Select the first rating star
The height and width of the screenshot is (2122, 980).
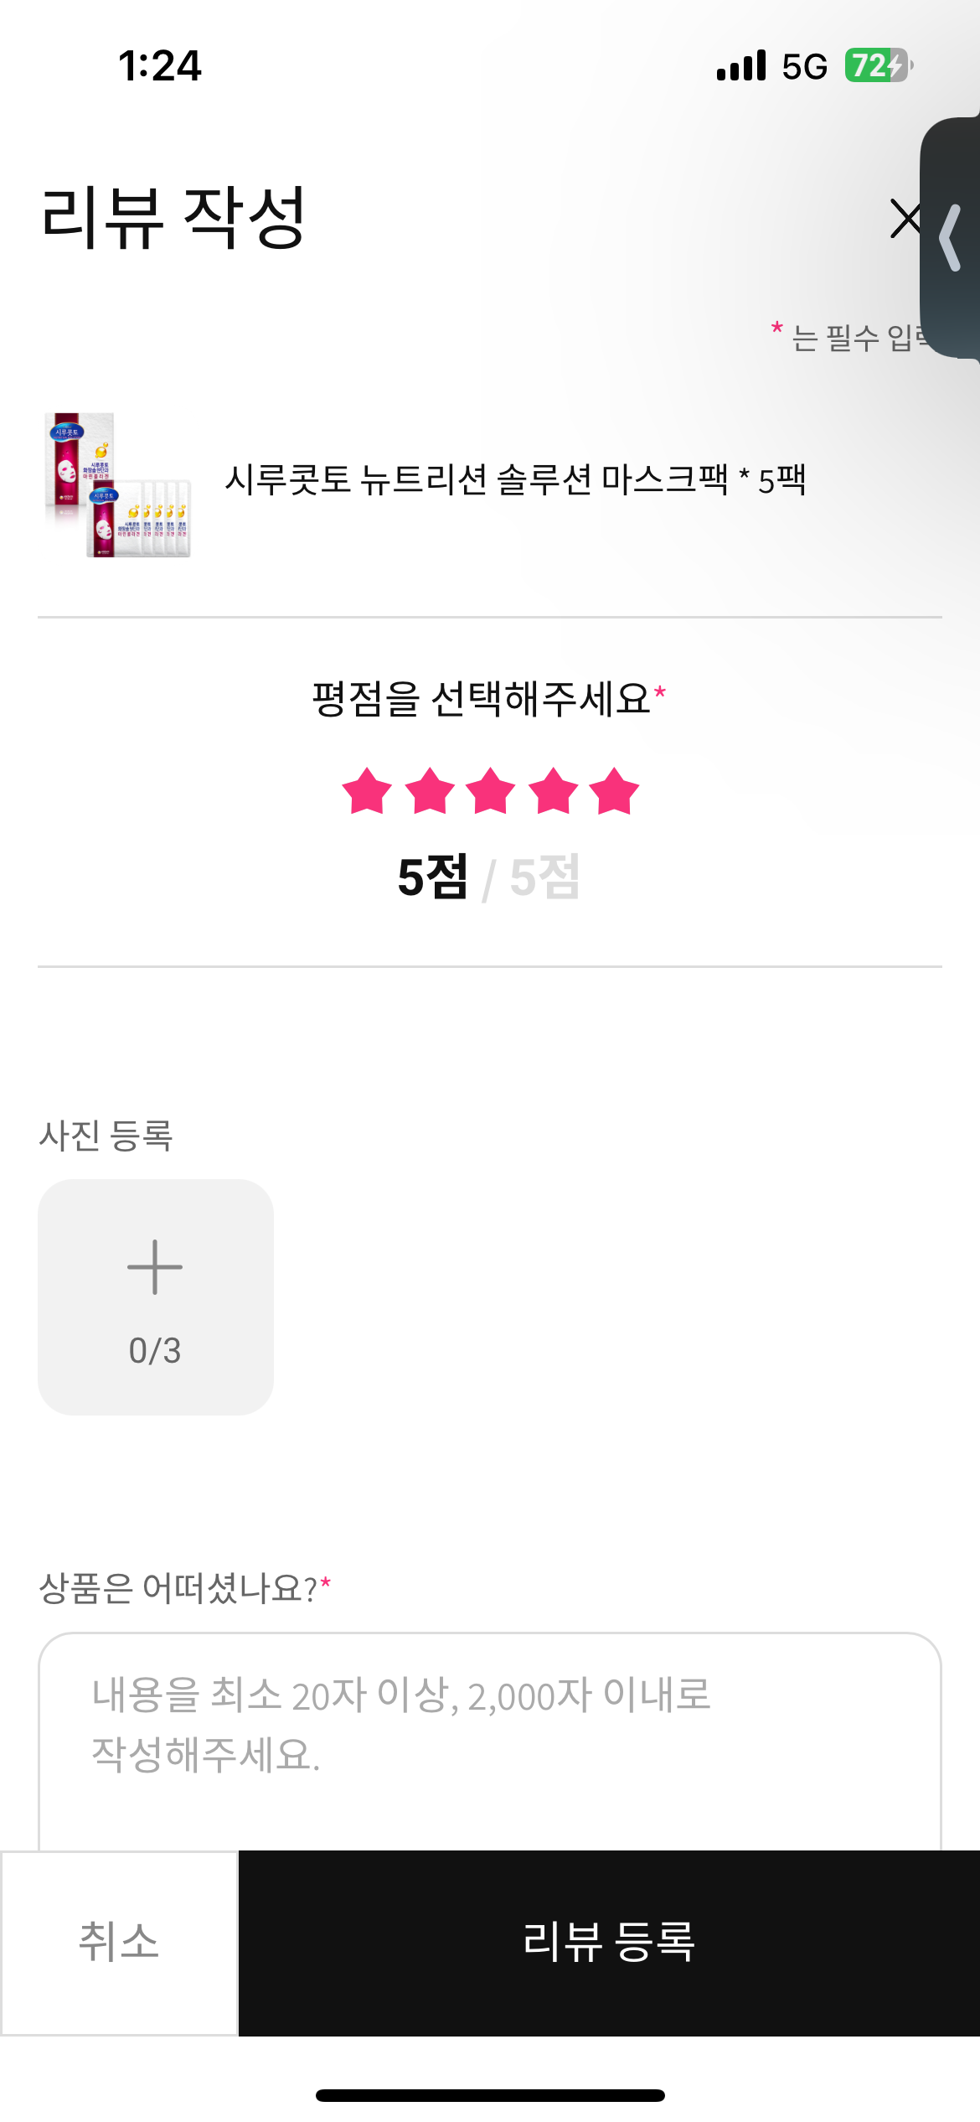coord(367,791)
